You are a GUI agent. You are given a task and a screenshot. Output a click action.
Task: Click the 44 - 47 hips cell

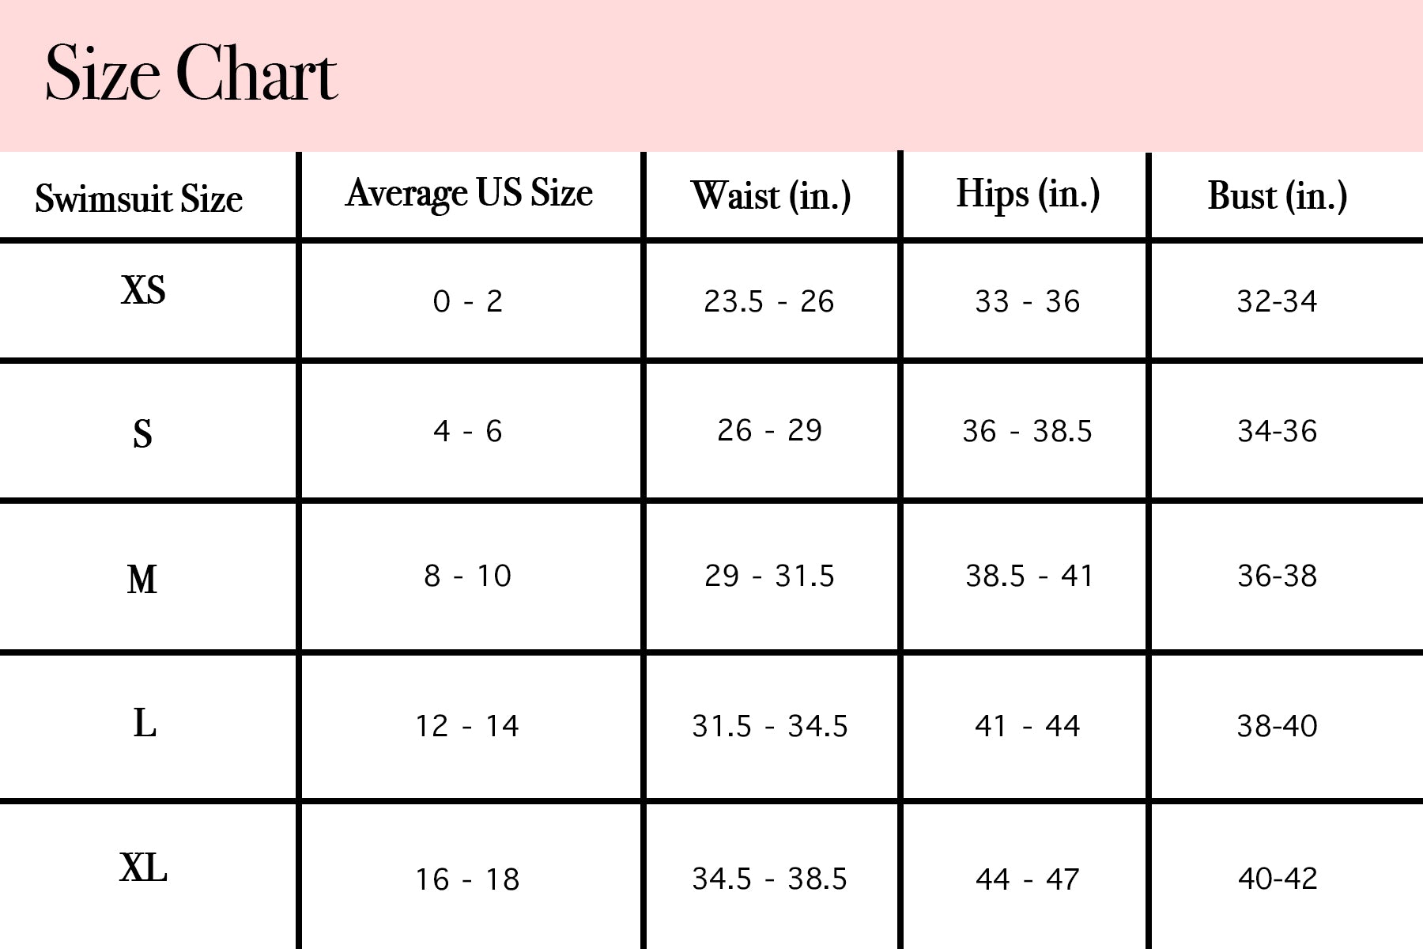[x=1027, y=879]
